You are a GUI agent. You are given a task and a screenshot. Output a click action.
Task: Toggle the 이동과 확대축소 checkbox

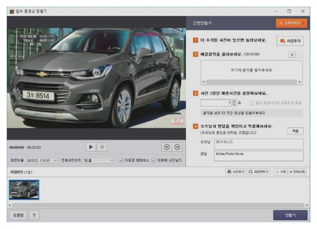(121, 160)
